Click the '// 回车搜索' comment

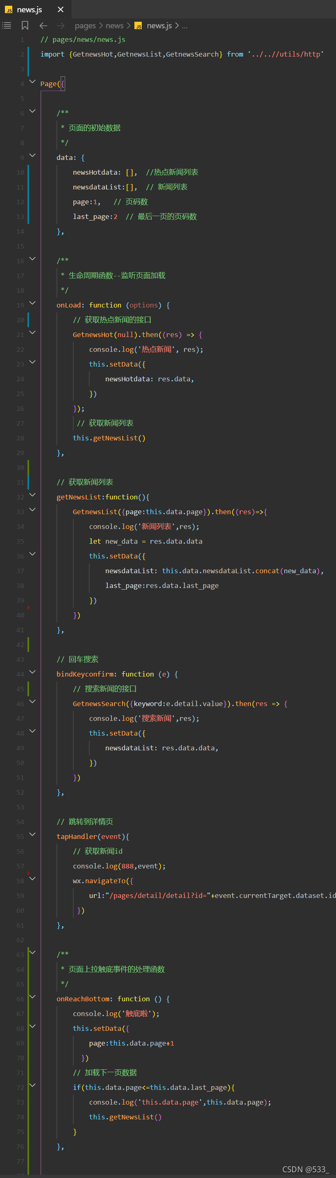click(77, 659)
